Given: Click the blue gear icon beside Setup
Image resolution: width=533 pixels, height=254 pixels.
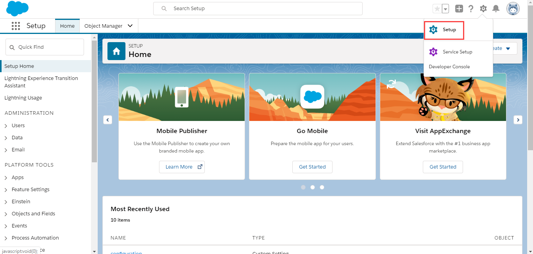Looking at the screenshot, I should coord(433,30).
